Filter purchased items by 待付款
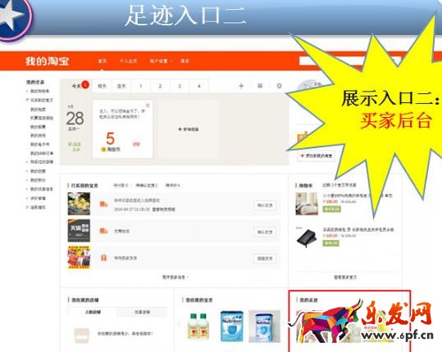This screenshot has width=442, height=352. click(x=121, y=186)
